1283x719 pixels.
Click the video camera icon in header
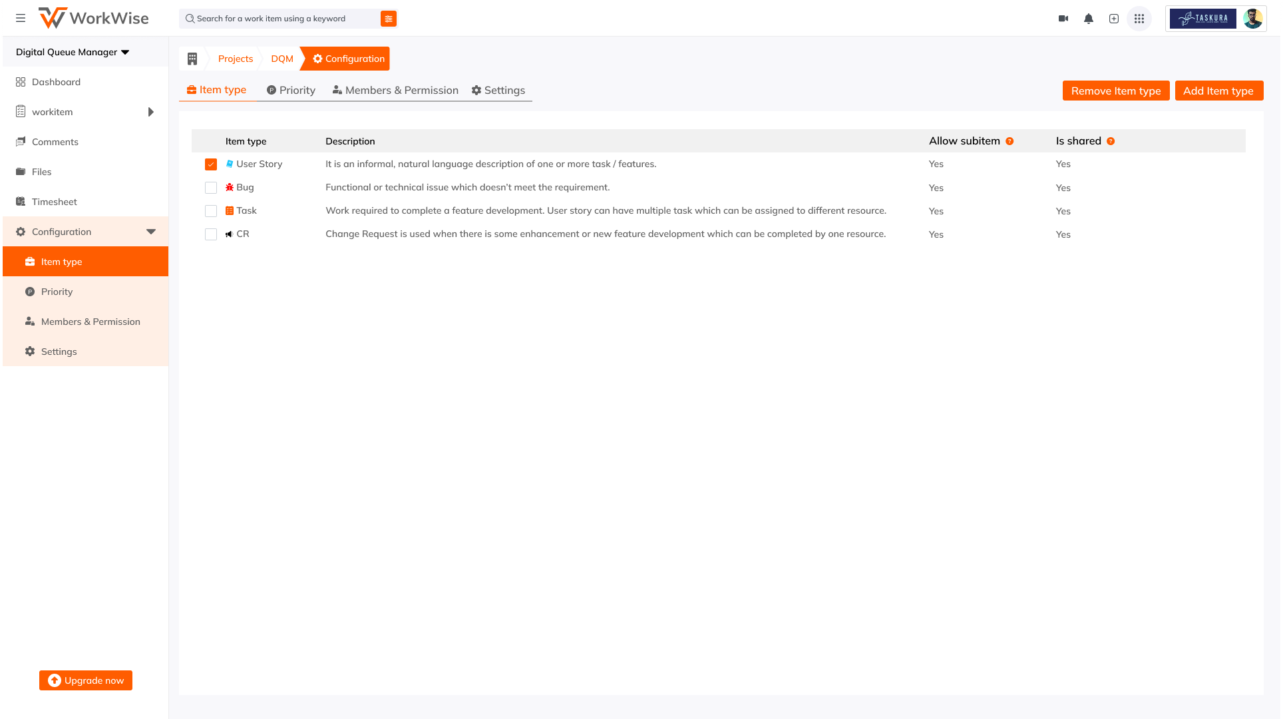(1063, 19)
